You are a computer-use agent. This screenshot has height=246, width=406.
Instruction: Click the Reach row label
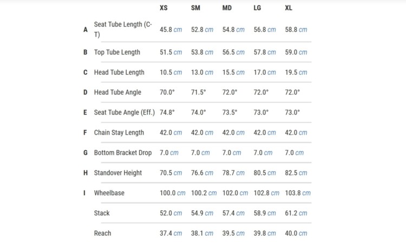[x=102, y=234]
